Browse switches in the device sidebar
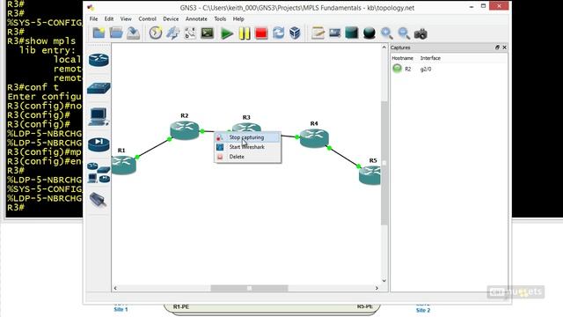 pyautogui.click(x=99, y=88)
